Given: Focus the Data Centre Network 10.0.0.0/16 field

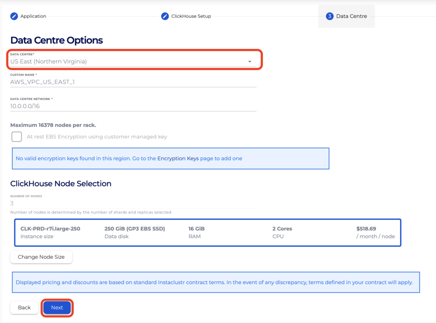Looking at the screenshot, I should (x=133, y=106).
